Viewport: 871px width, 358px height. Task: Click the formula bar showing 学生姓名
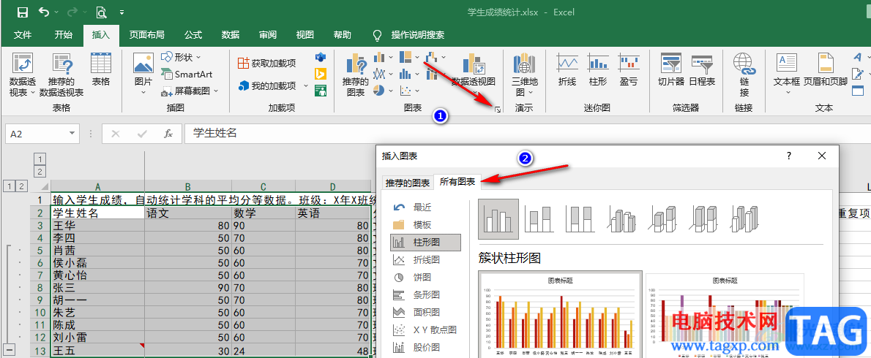coord(527,133)
